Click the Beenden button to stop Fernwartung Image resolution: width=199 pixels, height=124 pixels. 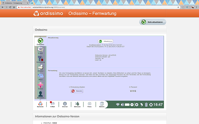(x=77, y=91)
